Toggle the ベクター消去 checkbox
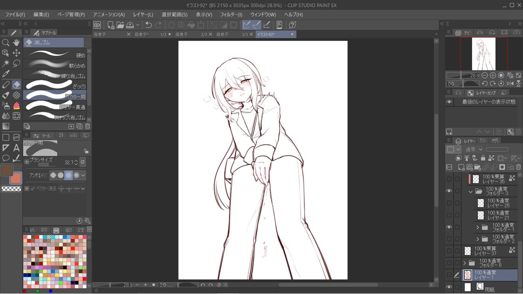Screen dimensions: 523x294 pos(33,189)
